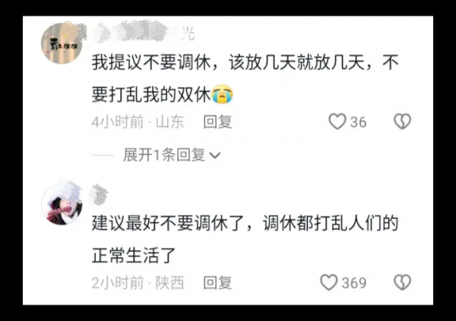Screen dimensions: 456x321
Task: Open the first commenter's blurred username
Action: click(144, 33)
